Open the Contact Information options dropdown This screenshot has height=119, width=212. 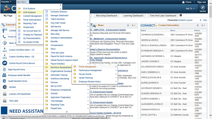(x=203, y=25)
